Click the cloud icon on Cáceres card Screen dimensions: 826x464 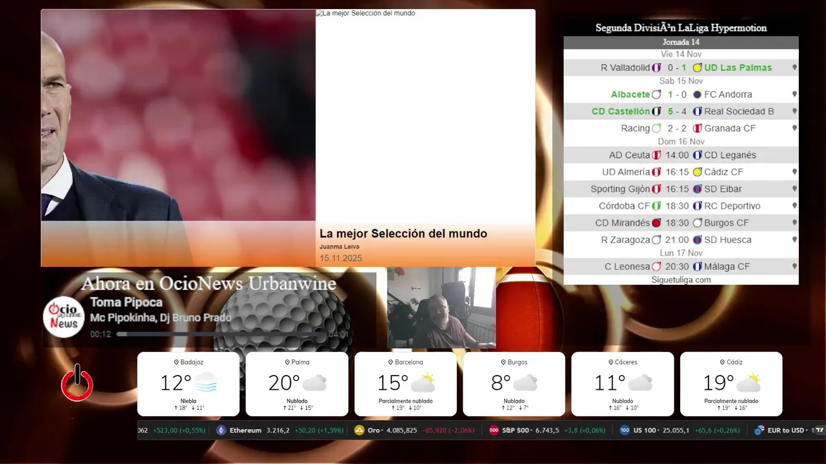[640, 383]
